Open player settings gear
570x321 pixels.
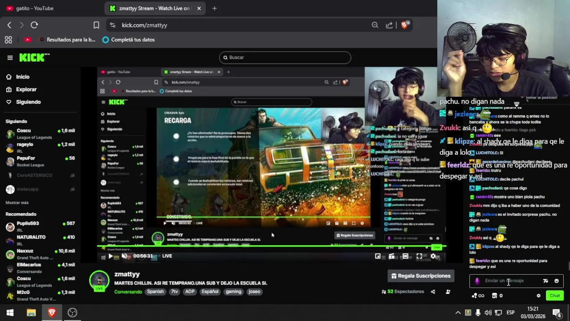(x=433, y=256)
